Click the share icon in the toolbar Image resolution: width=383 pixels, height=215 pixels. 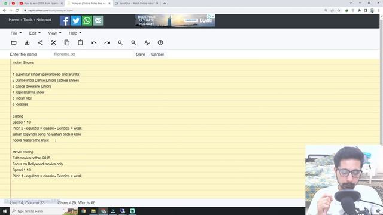[40, 42]
